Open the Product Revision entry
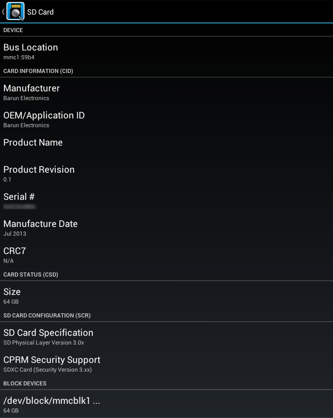Viewport: 333px width, 418px height. (x=166, y=174)
